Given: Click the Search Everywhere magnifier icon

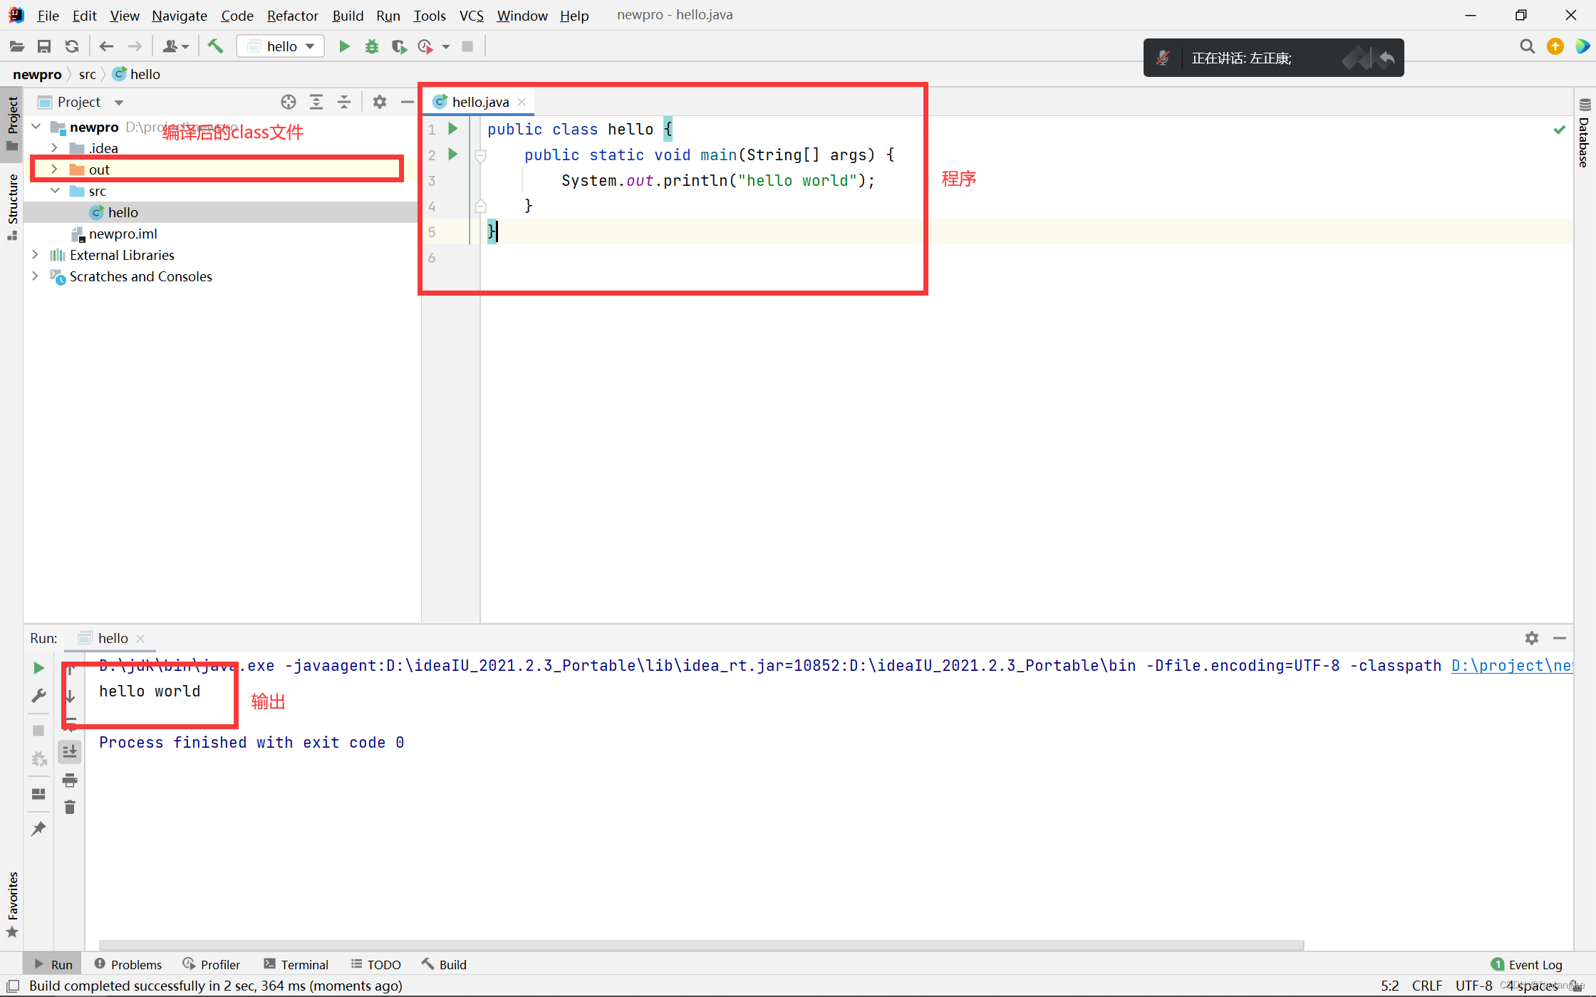Looking at the screenshot, I should (x=1527, y=46).
